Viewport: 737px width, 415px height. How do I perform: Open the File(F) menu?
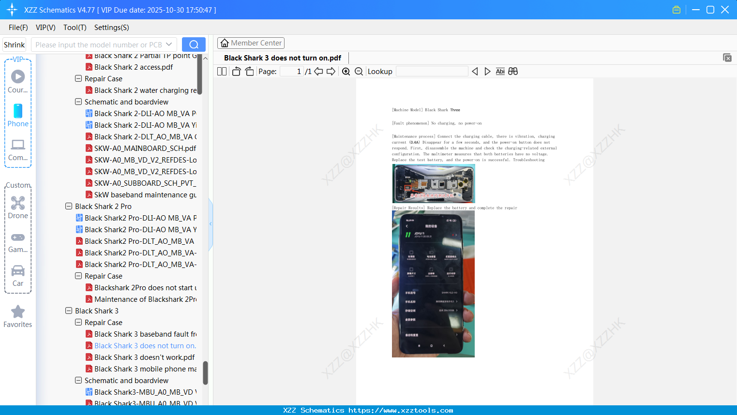click(x=18, y=28)
